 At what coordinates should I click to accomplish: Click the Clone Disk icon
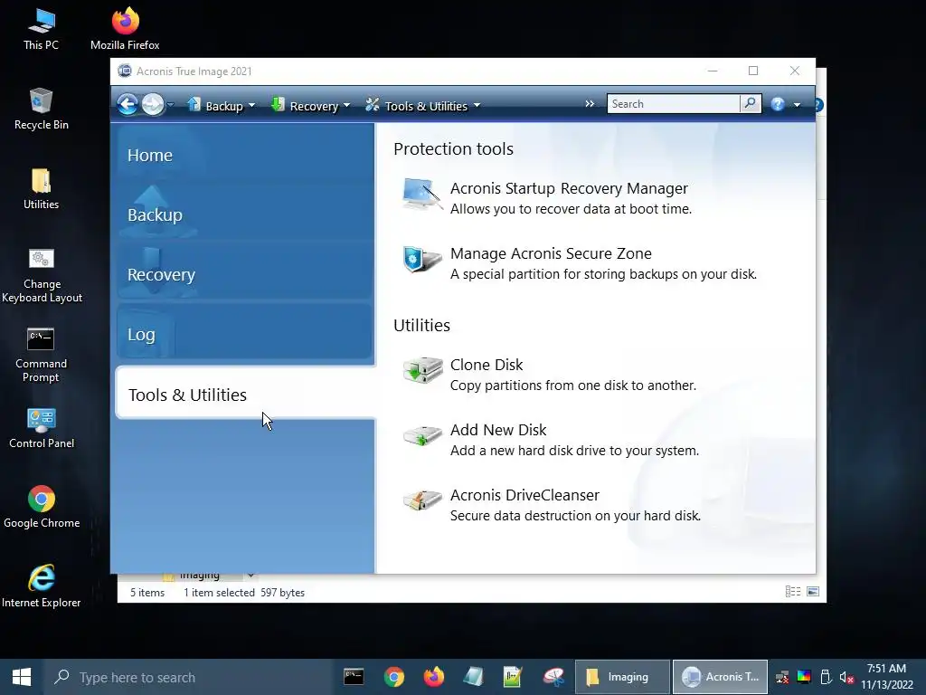pos(422,370)
